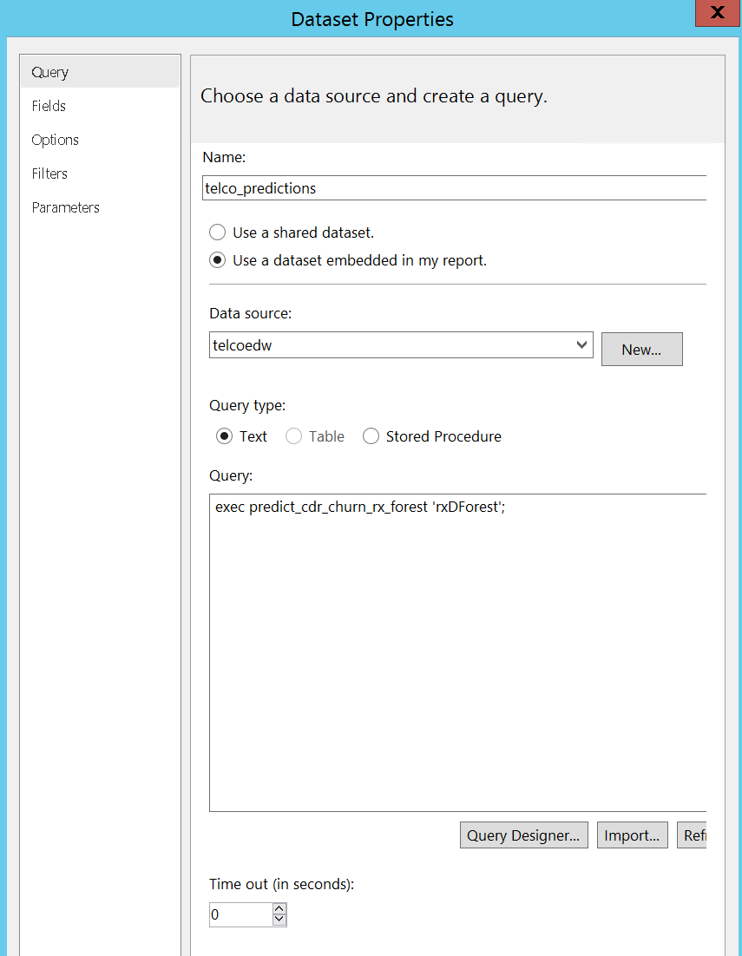Screen dimensions: 742x956
Task: Go to the Filters page
Action: coord(50,174)
